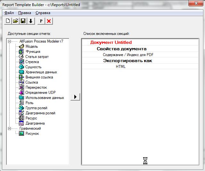205x171 pixels.
Task: Select the Функция tree label
Action: [x=33, y=52]
